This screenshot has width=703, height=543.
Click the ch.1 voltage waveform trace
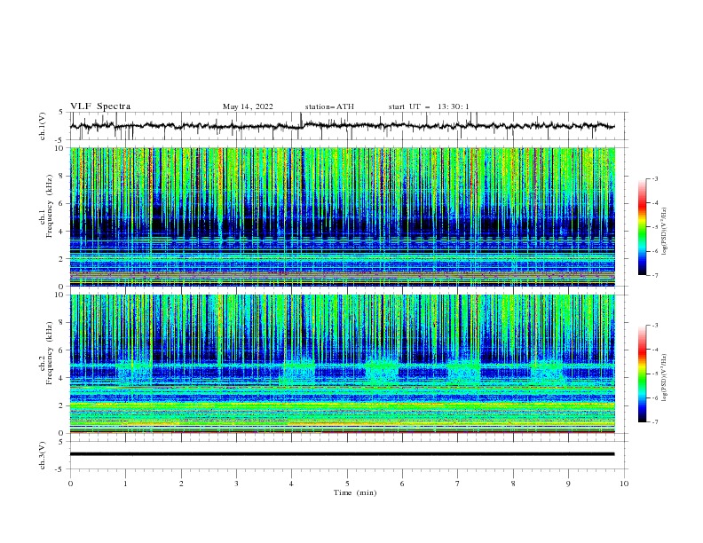point(342,126)
